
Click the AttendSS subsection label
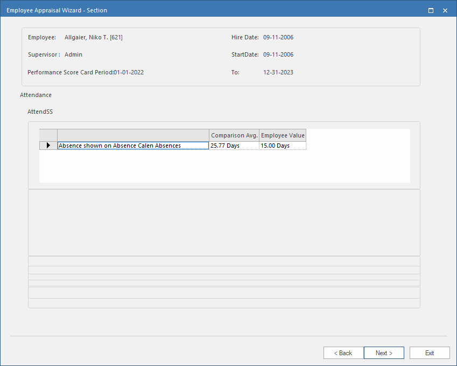pyautogui.click(x=40, y=112)
